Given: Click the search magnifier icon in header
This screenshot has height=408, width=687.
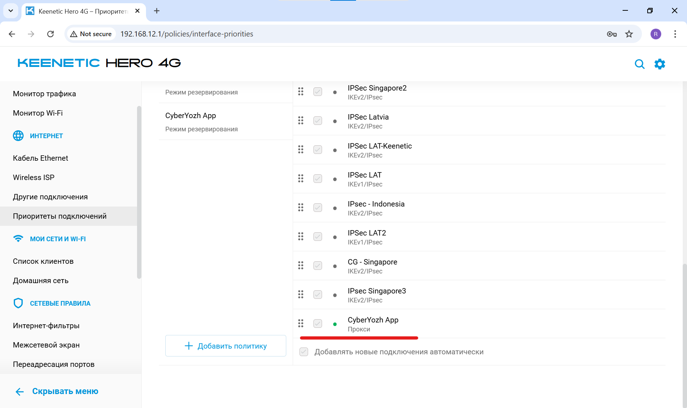Looking at the screenshot, I should coord(639,64).
